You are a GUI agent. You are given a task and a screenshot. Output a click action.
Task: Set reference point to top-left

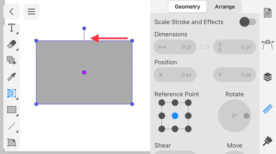coord(162,103)
